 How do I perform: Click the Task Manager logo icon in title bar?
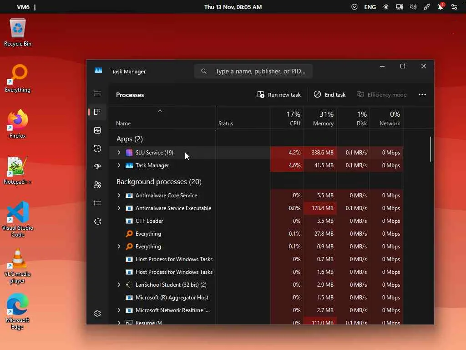pos(98,71)
